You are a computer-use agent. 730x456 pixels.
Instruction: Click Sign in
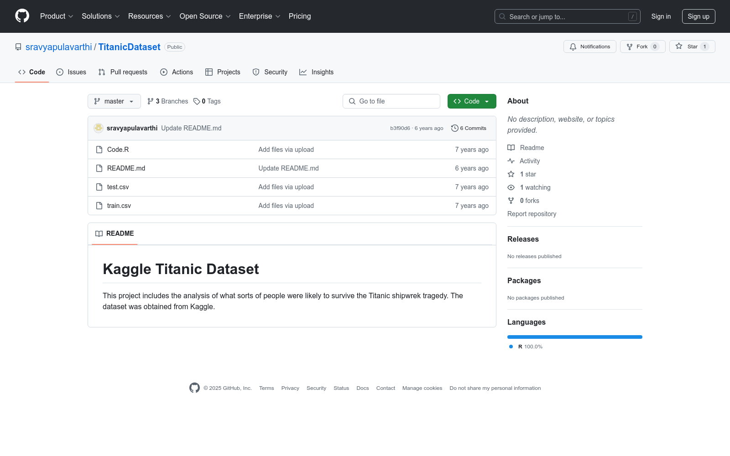(661, 16)
